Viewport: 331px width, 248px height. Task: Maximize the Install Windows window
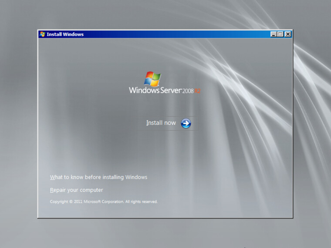(280, 34)
